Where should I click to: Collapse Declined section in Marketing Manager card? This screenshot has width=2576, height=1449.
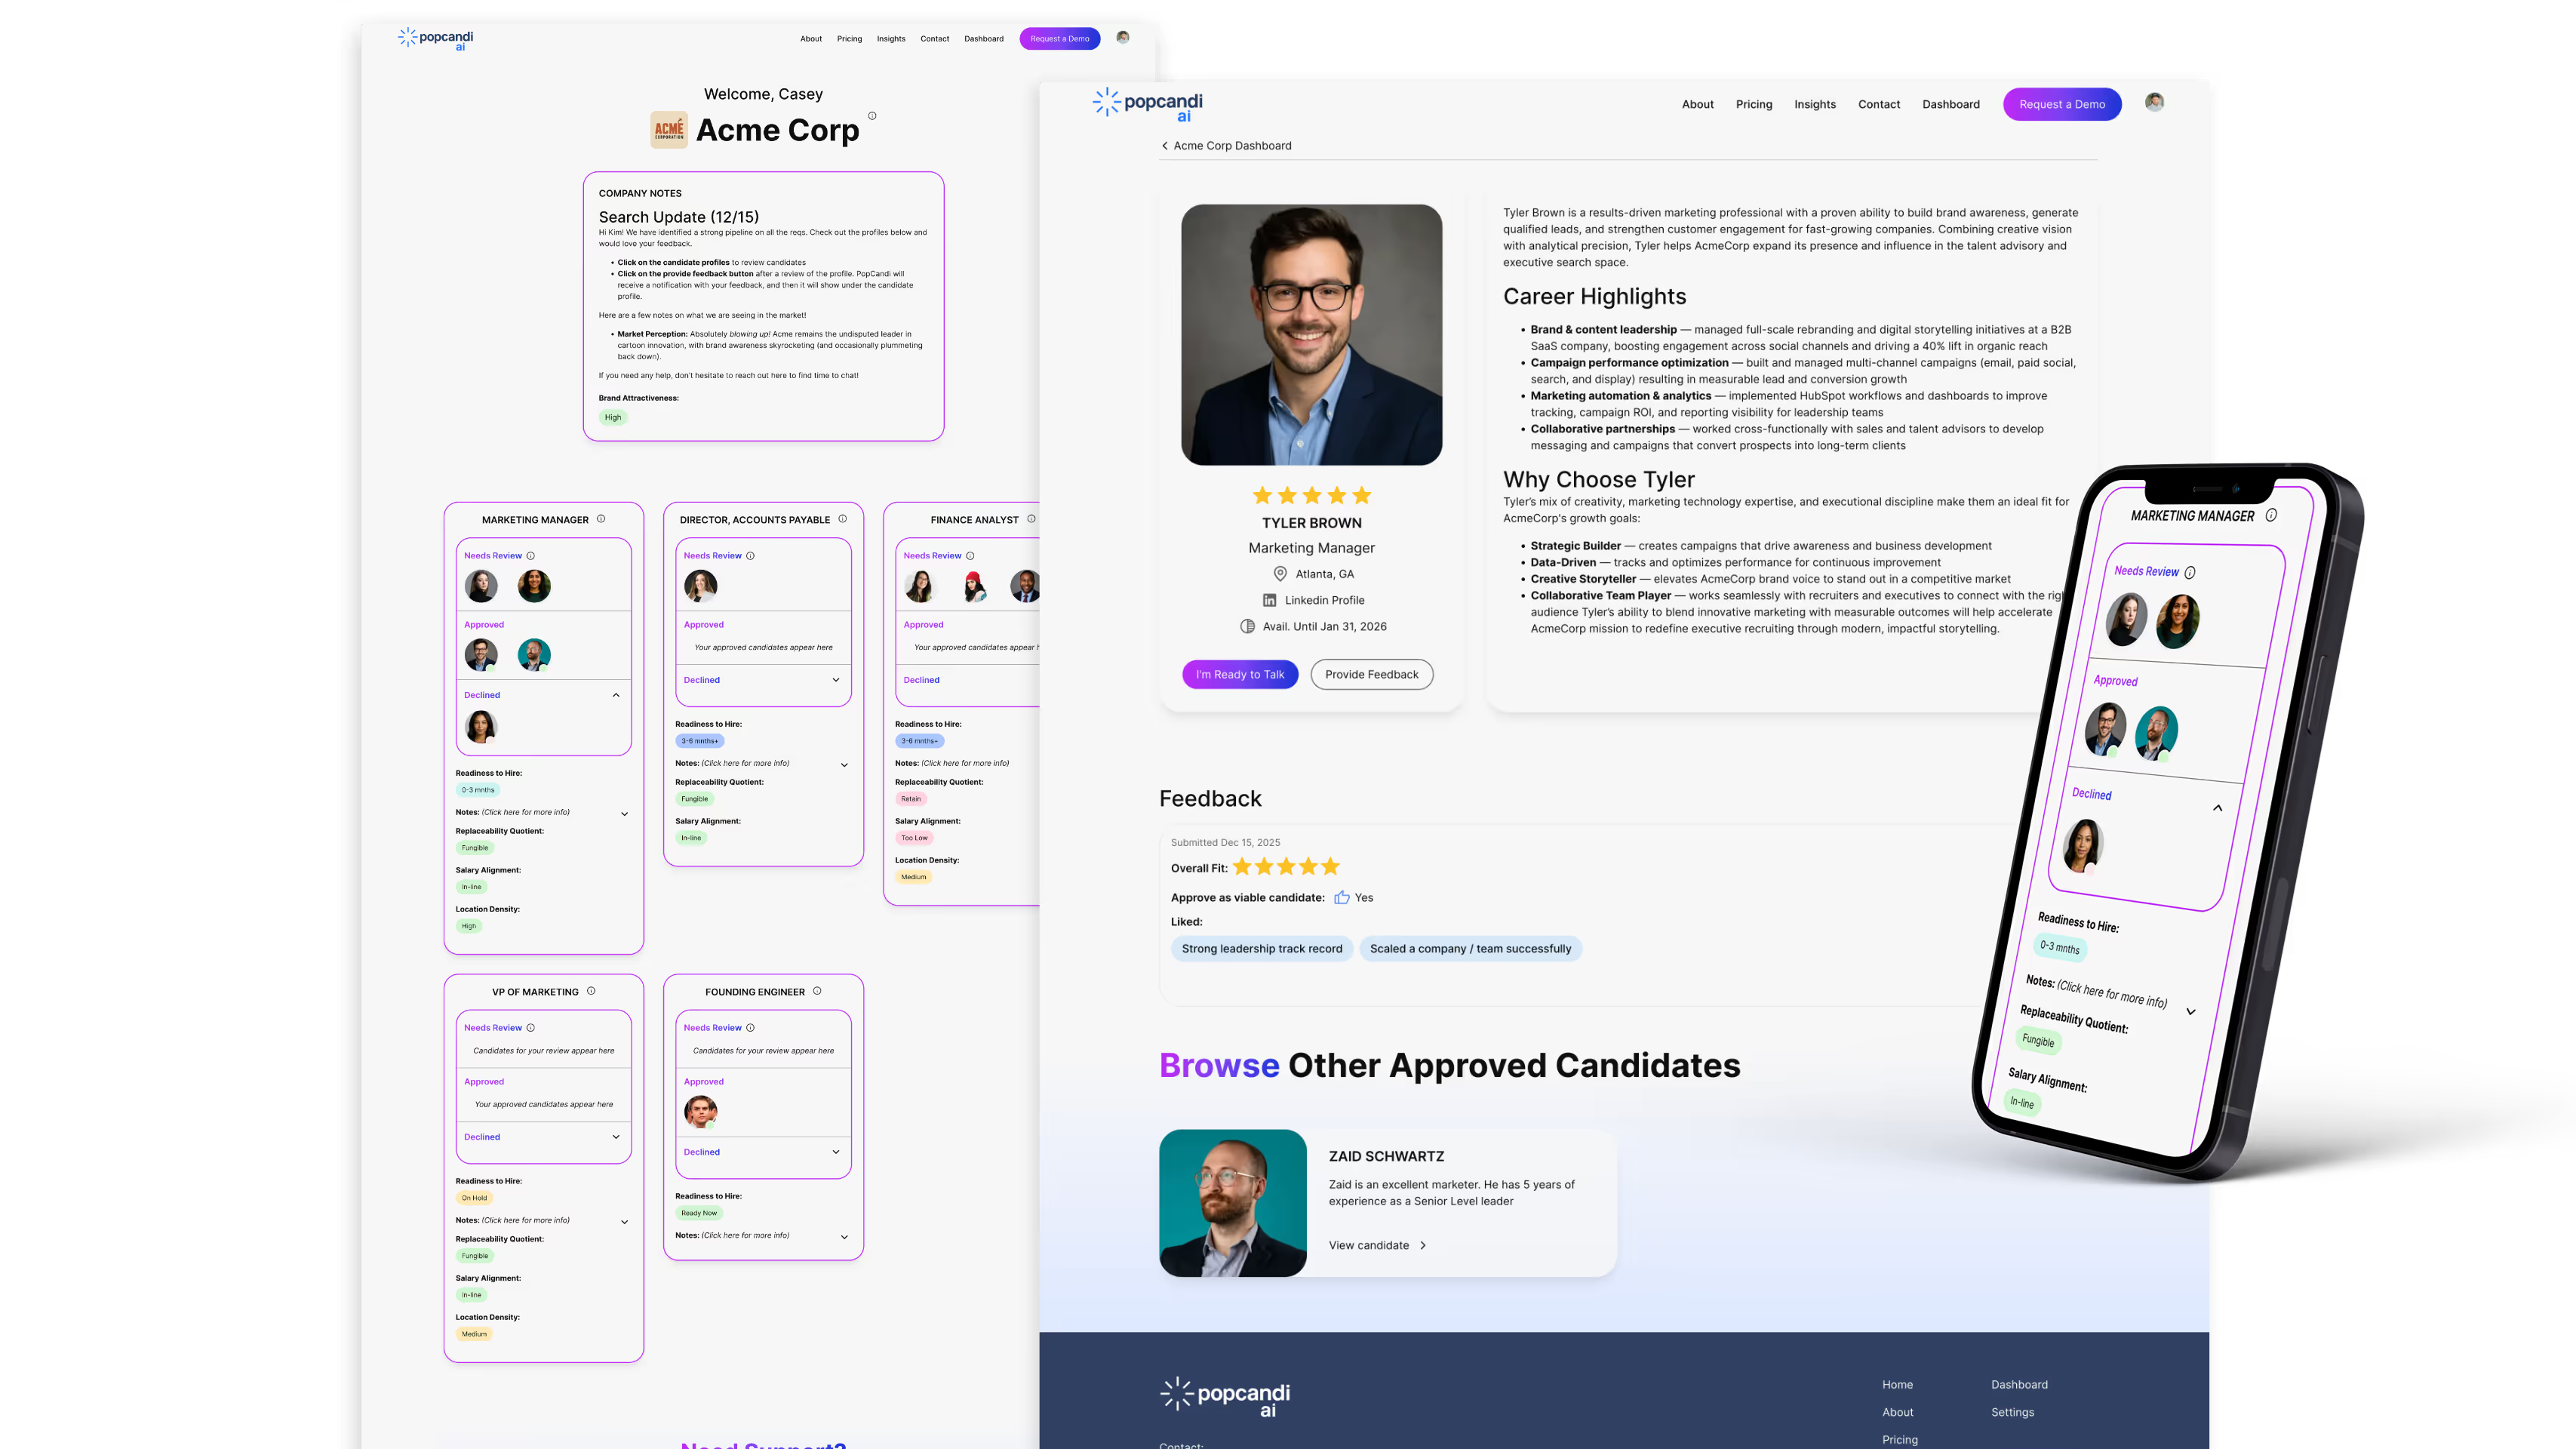click(x=615, y=695)
